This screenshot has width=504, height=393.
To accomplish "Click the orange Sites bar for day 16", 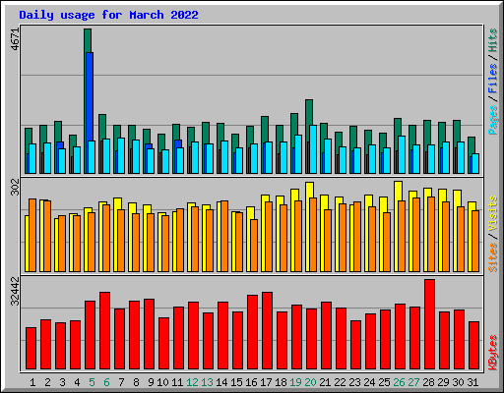I will (x=254, y=246).
